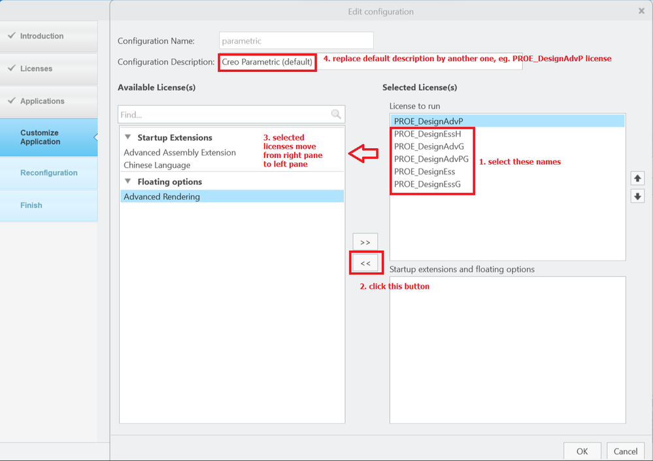Select PROE_DesignAdvPG license
Image resolution: width=653 pixels, height=461 pixels.
click(507, 159)
